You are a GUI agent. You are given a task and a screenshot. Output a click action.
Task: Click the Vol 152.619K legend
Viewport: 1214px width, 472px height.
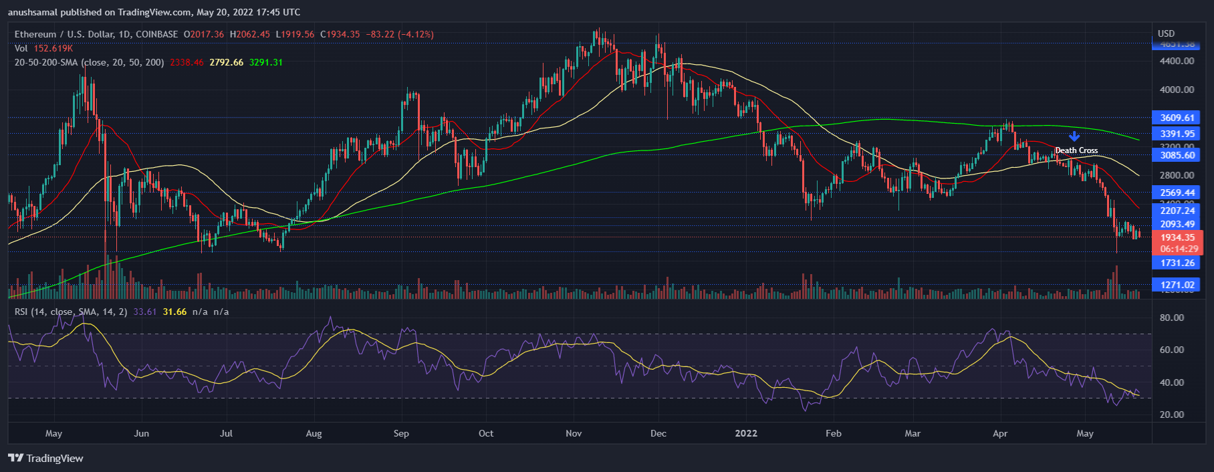point(43,48)
